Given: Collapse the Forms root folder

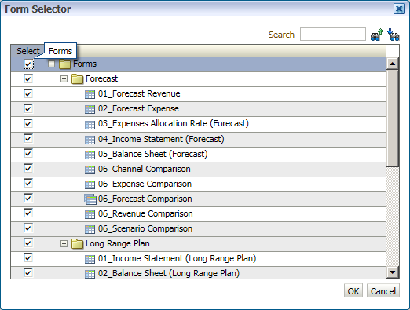Looking at the screenshot, I should click(x=52, y=64).
